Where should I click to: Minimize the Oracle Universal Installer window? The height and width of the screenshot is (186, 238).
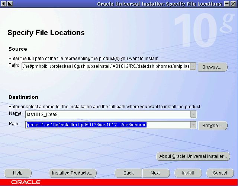226,4
